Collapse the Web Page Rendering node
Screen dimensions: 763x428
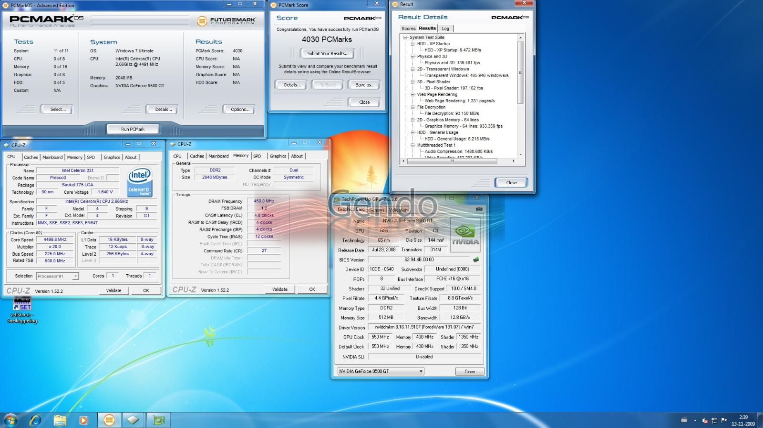tap(413, 94)
